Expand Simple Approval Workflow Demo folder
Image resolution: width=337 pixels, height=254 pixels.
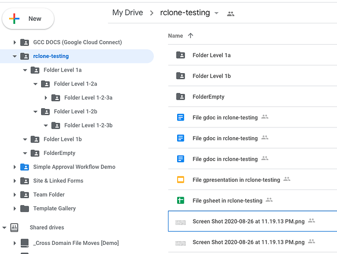pyautogui.click(x=14, y=167)
